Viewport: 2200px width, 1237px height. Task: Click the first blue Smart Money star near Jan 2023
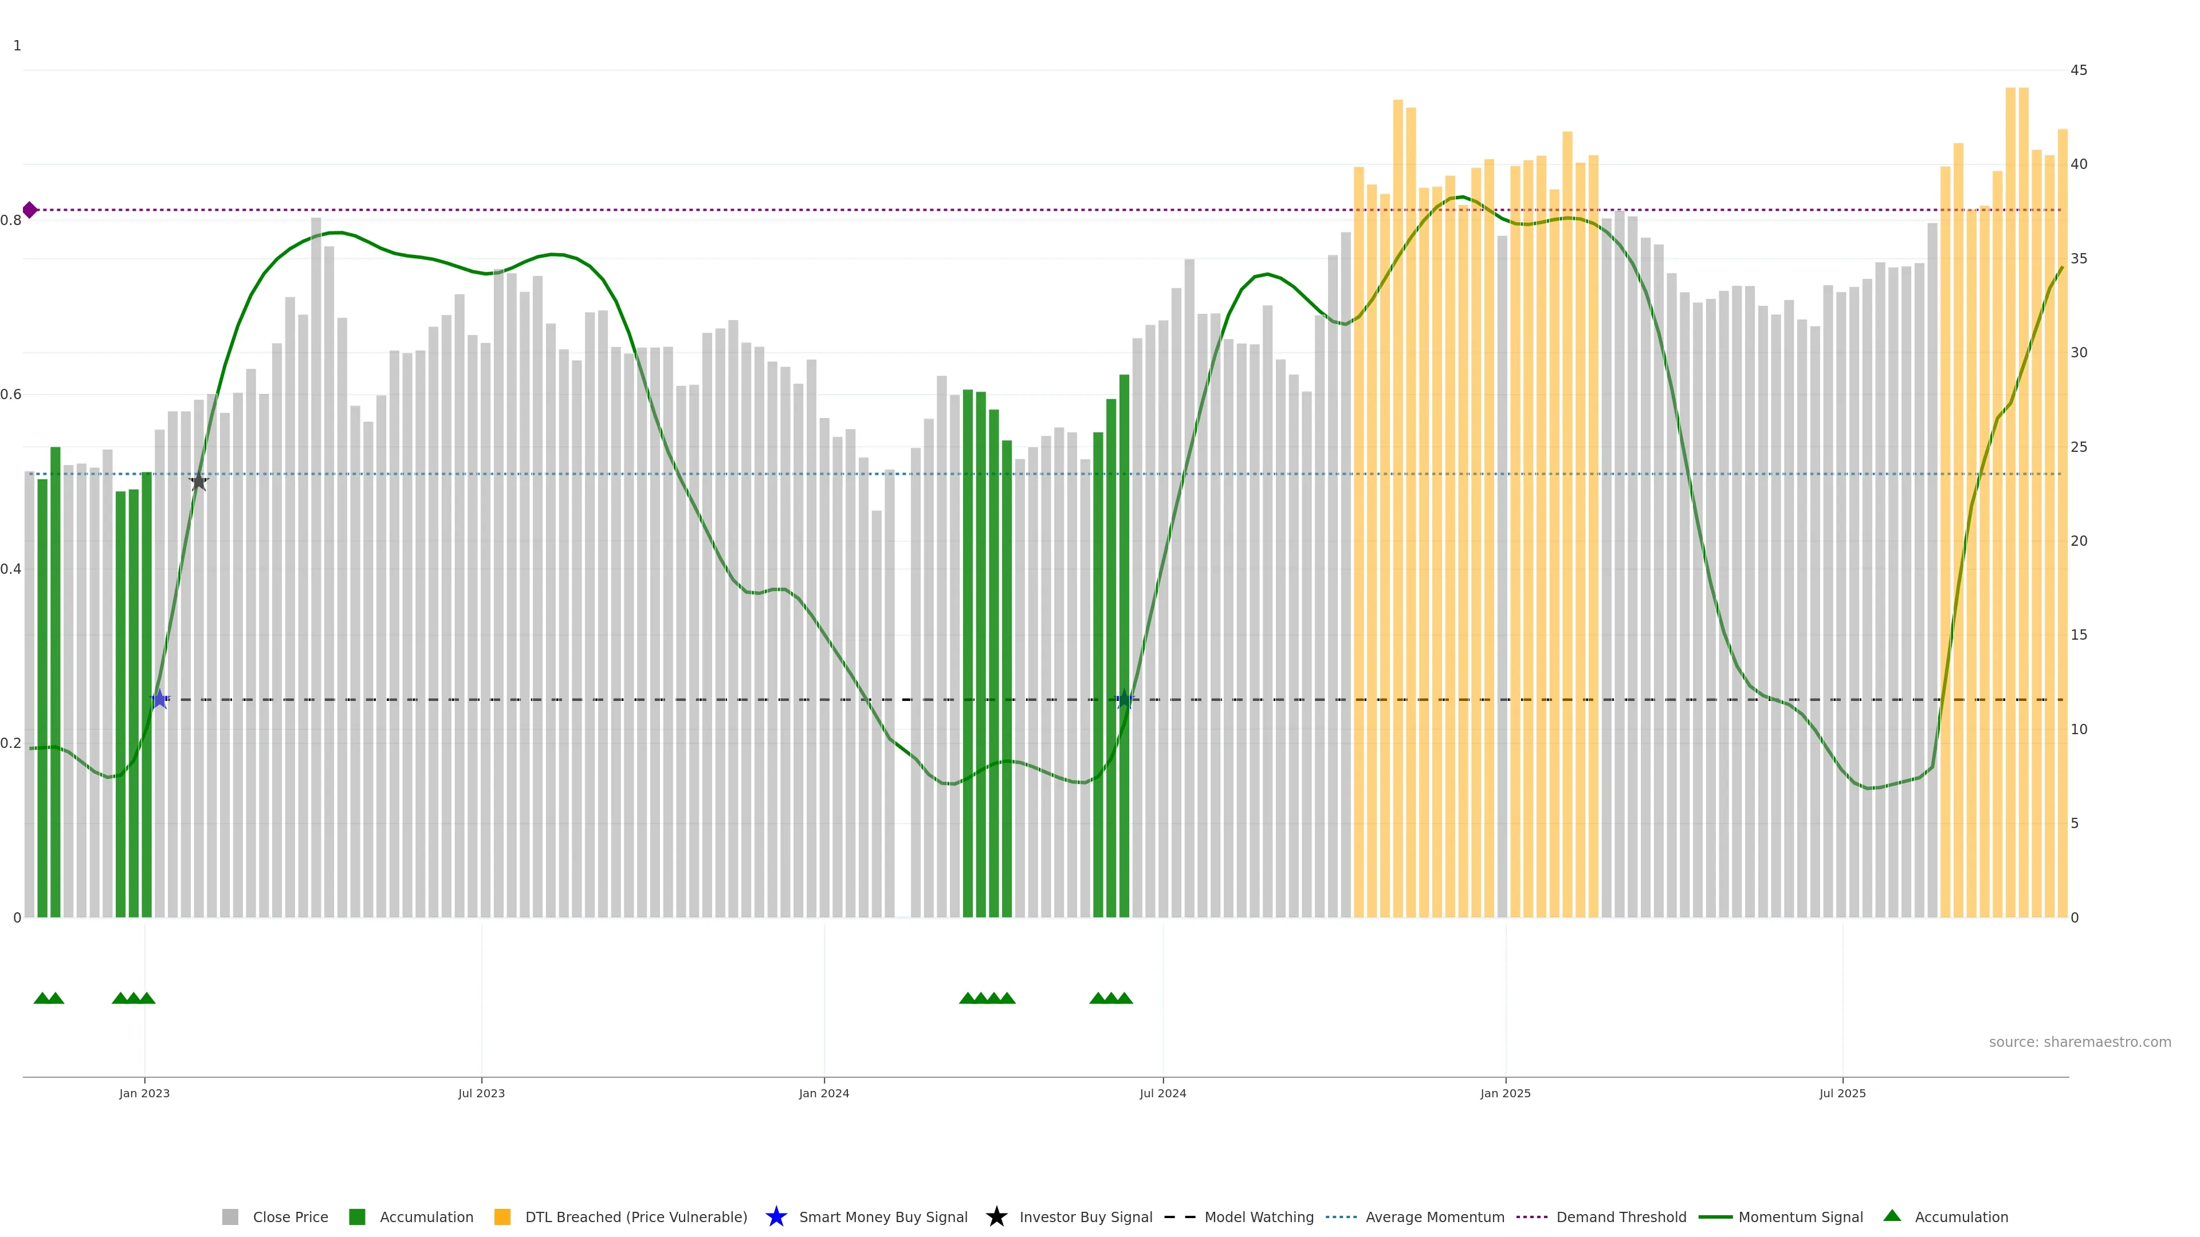coord(160,699)
